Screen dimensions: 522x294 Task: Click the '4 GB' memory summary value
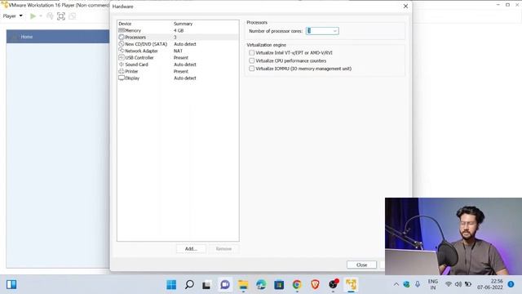[x=179, y=30]
